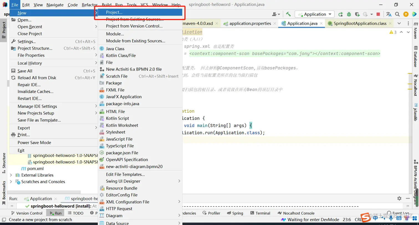This screenshot has height=225, width=419.
Task: Open the Nocalhost Console tool window
Action: pos(296,213)
